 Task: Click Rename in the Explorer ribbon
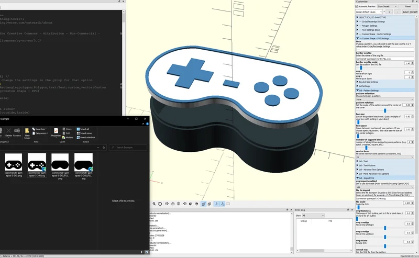tap(17, 132)
